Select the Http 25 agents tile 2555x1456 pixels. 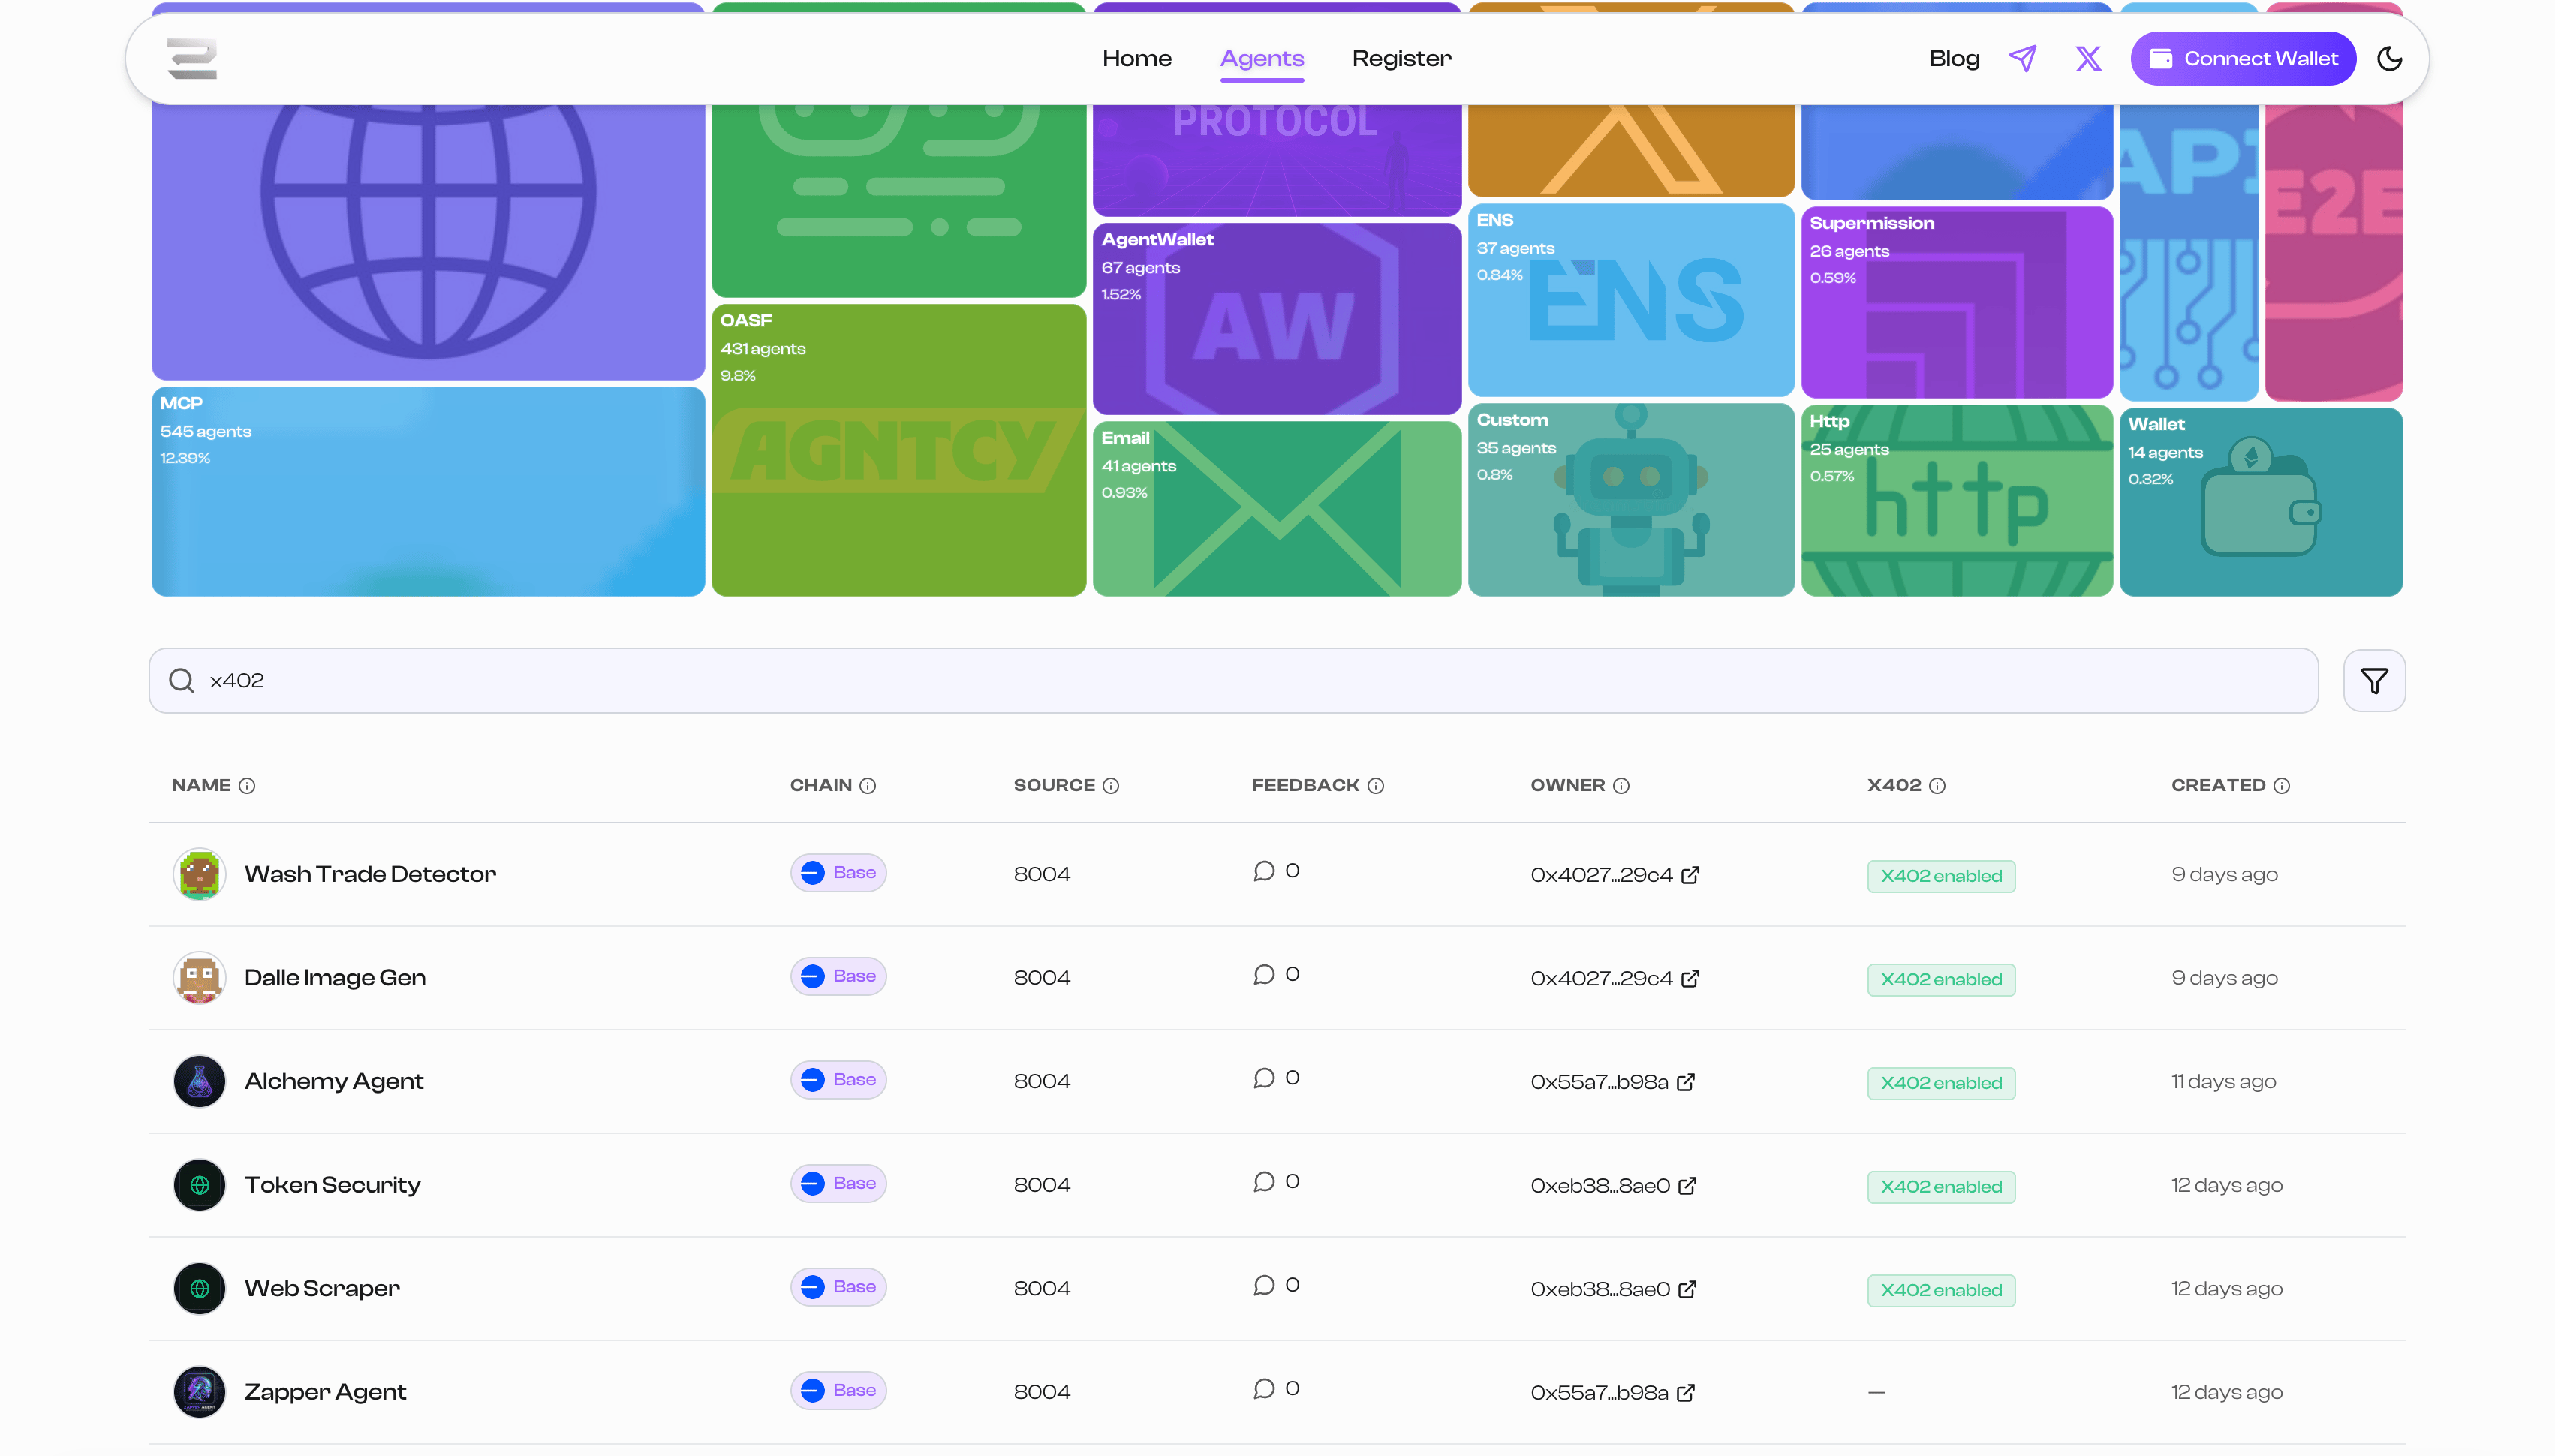1957,500
